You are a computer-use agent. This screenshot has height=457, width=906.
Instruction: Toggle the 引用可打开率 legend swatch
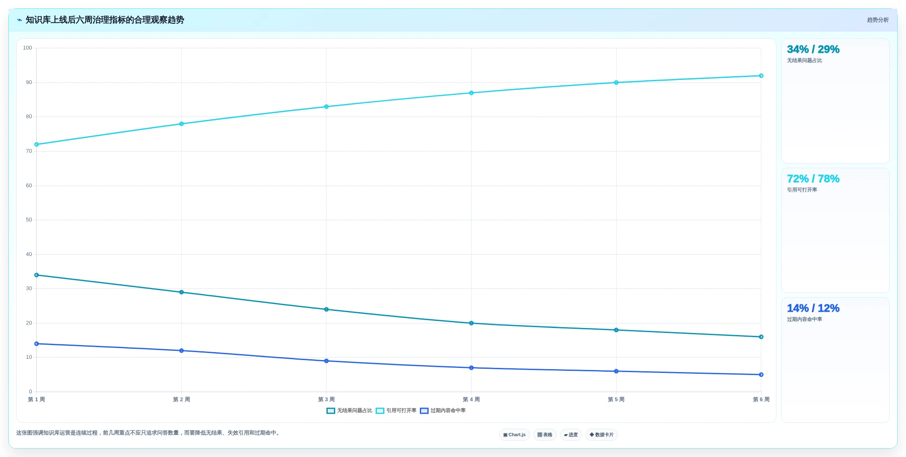click(x=380, y=411)
